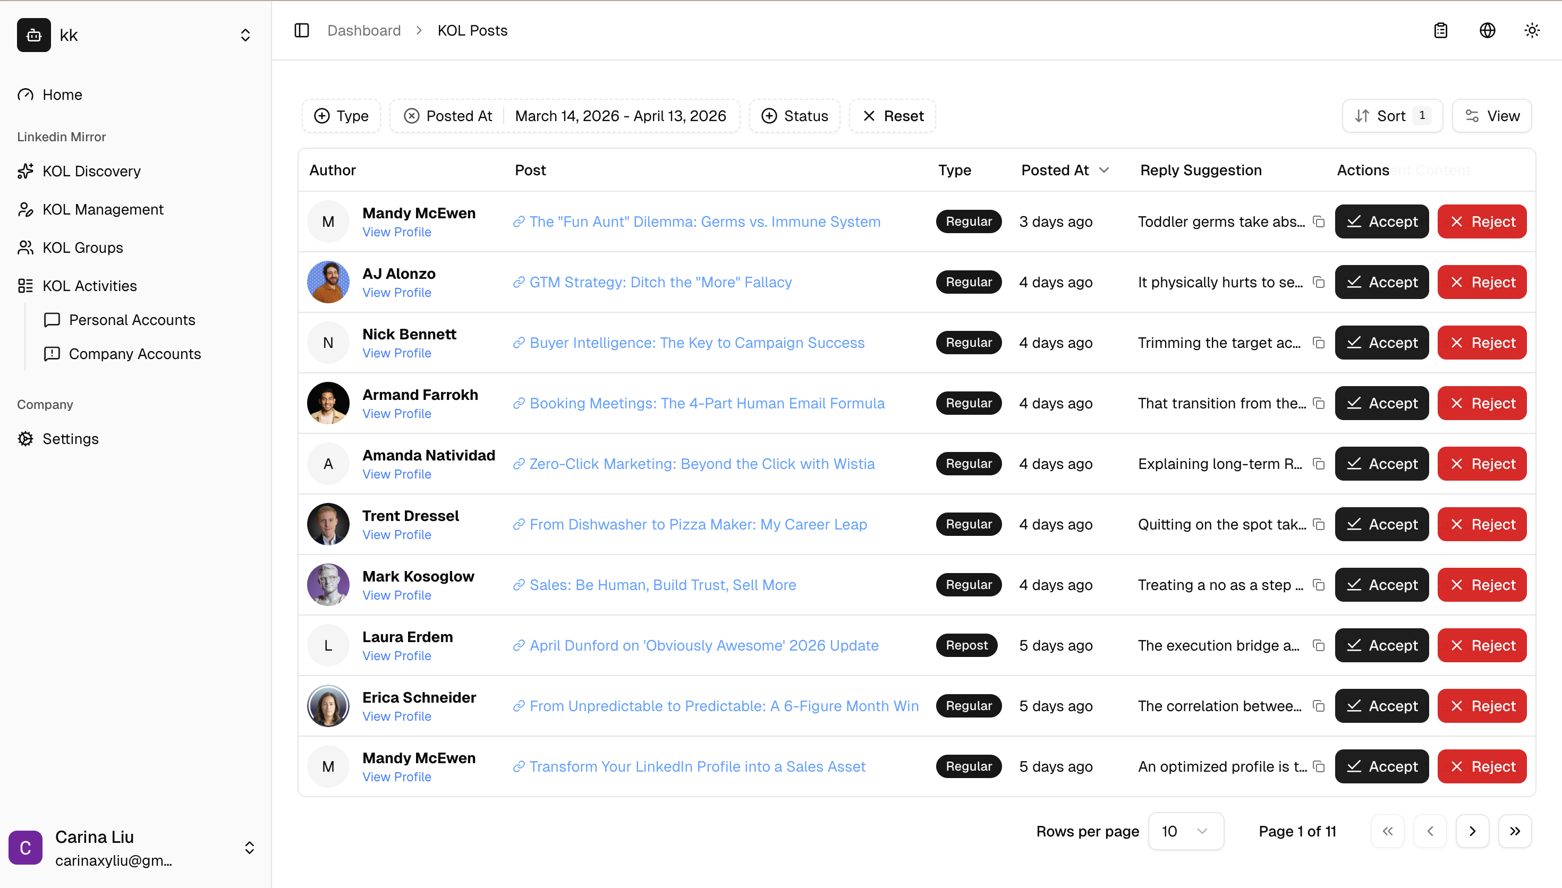Accept AJ Alonzo's post reply
Image resolution: width=1562 pixels, height=888 pixels.
(x=1381, y=283)
